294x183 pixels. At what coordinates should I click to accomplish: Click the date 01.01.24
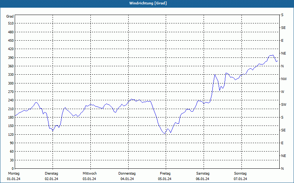coord(14,179)
